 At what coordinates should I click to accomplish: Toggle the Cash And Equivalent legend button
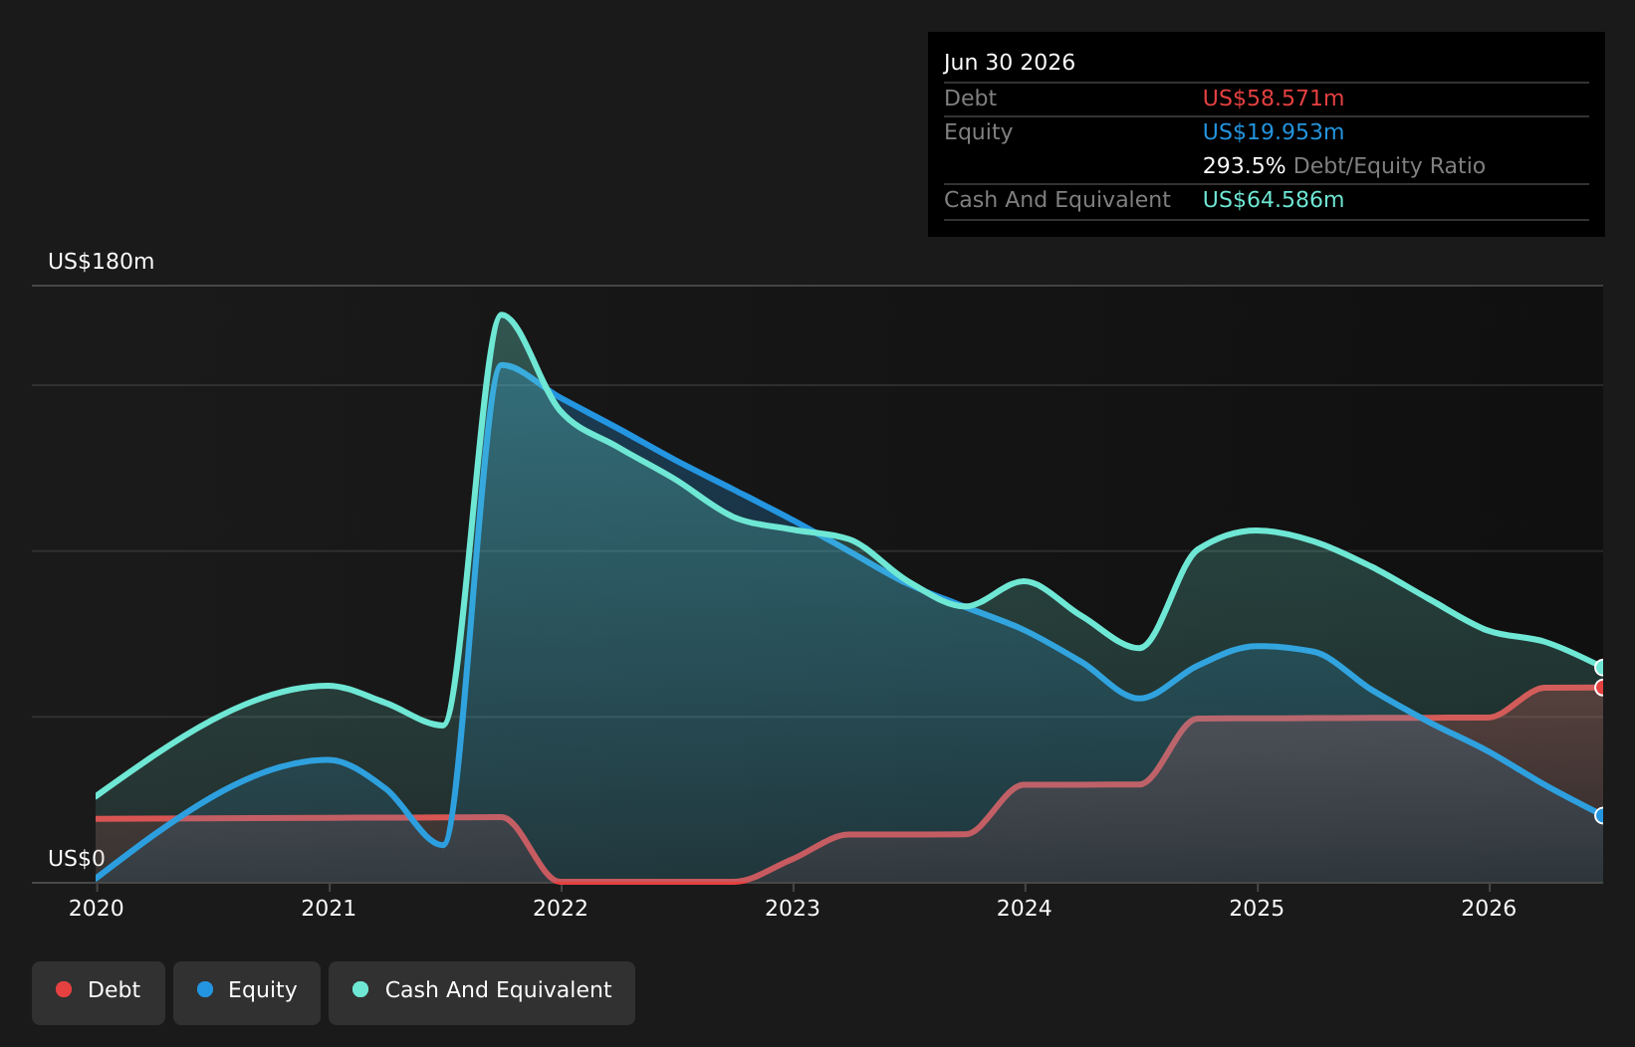482,992
